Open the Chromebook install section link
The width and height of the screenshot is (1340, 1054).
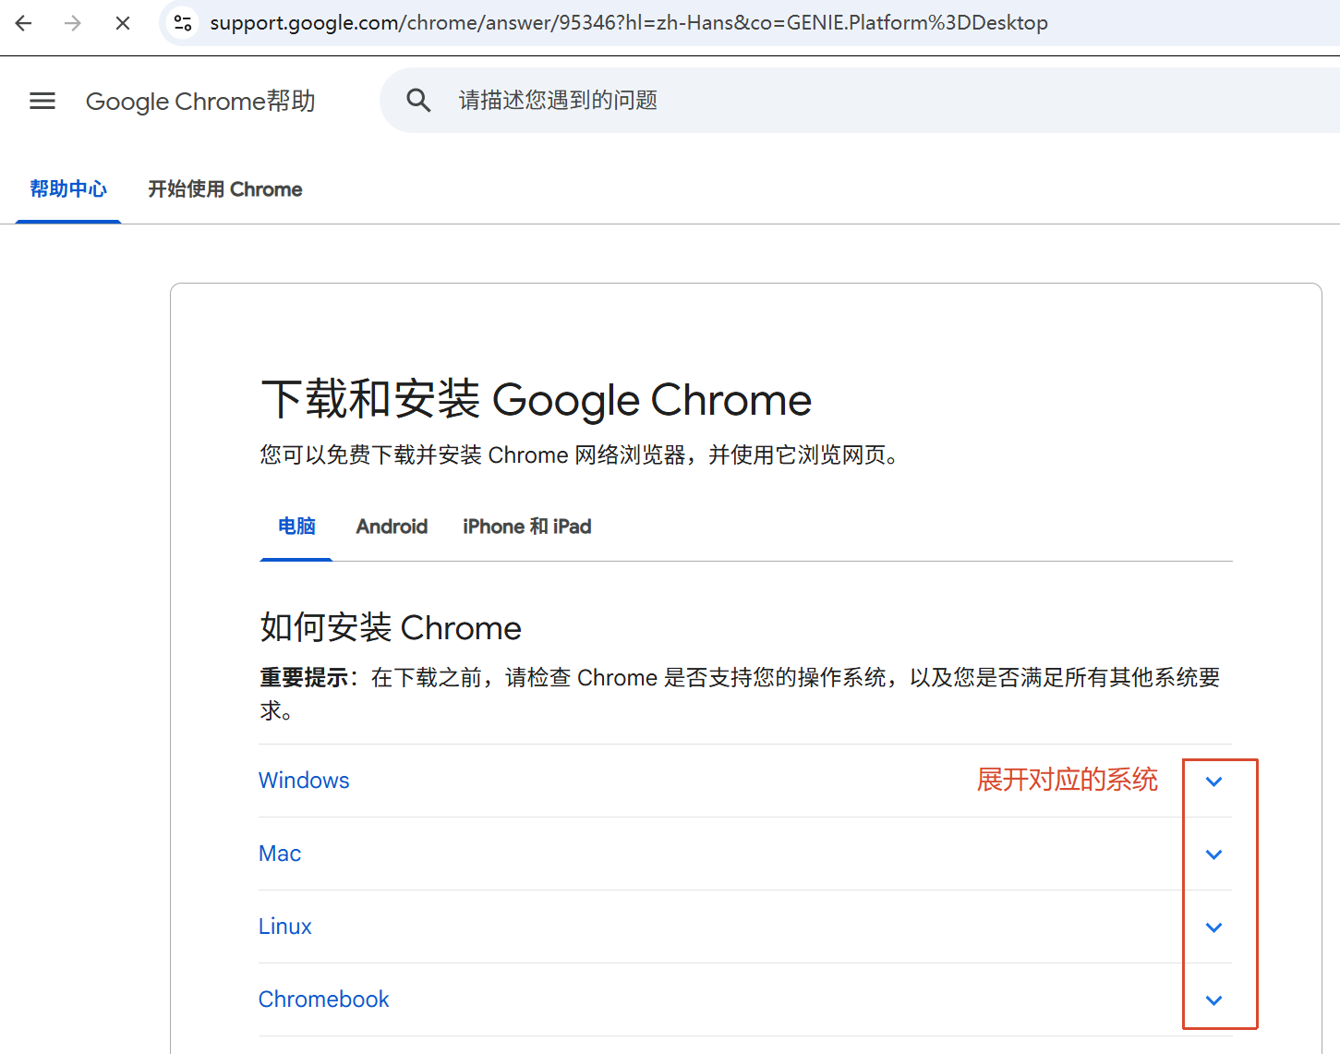323,999
